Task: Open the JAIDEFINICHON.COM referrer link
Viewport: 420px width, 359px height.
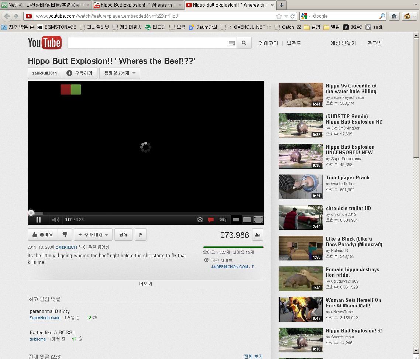Action: pos(234,267)
